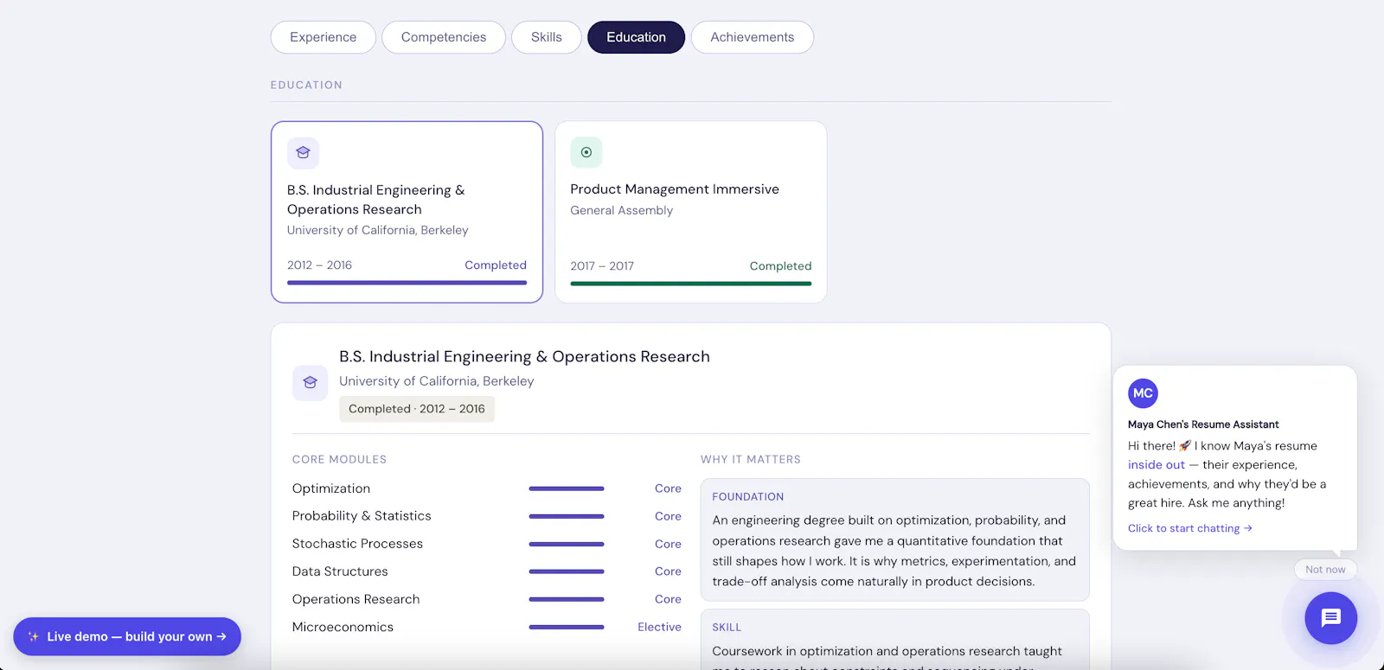Go to the Achievements tab
The height and width of the screenshot is (670, 1384).
point(752,37)
